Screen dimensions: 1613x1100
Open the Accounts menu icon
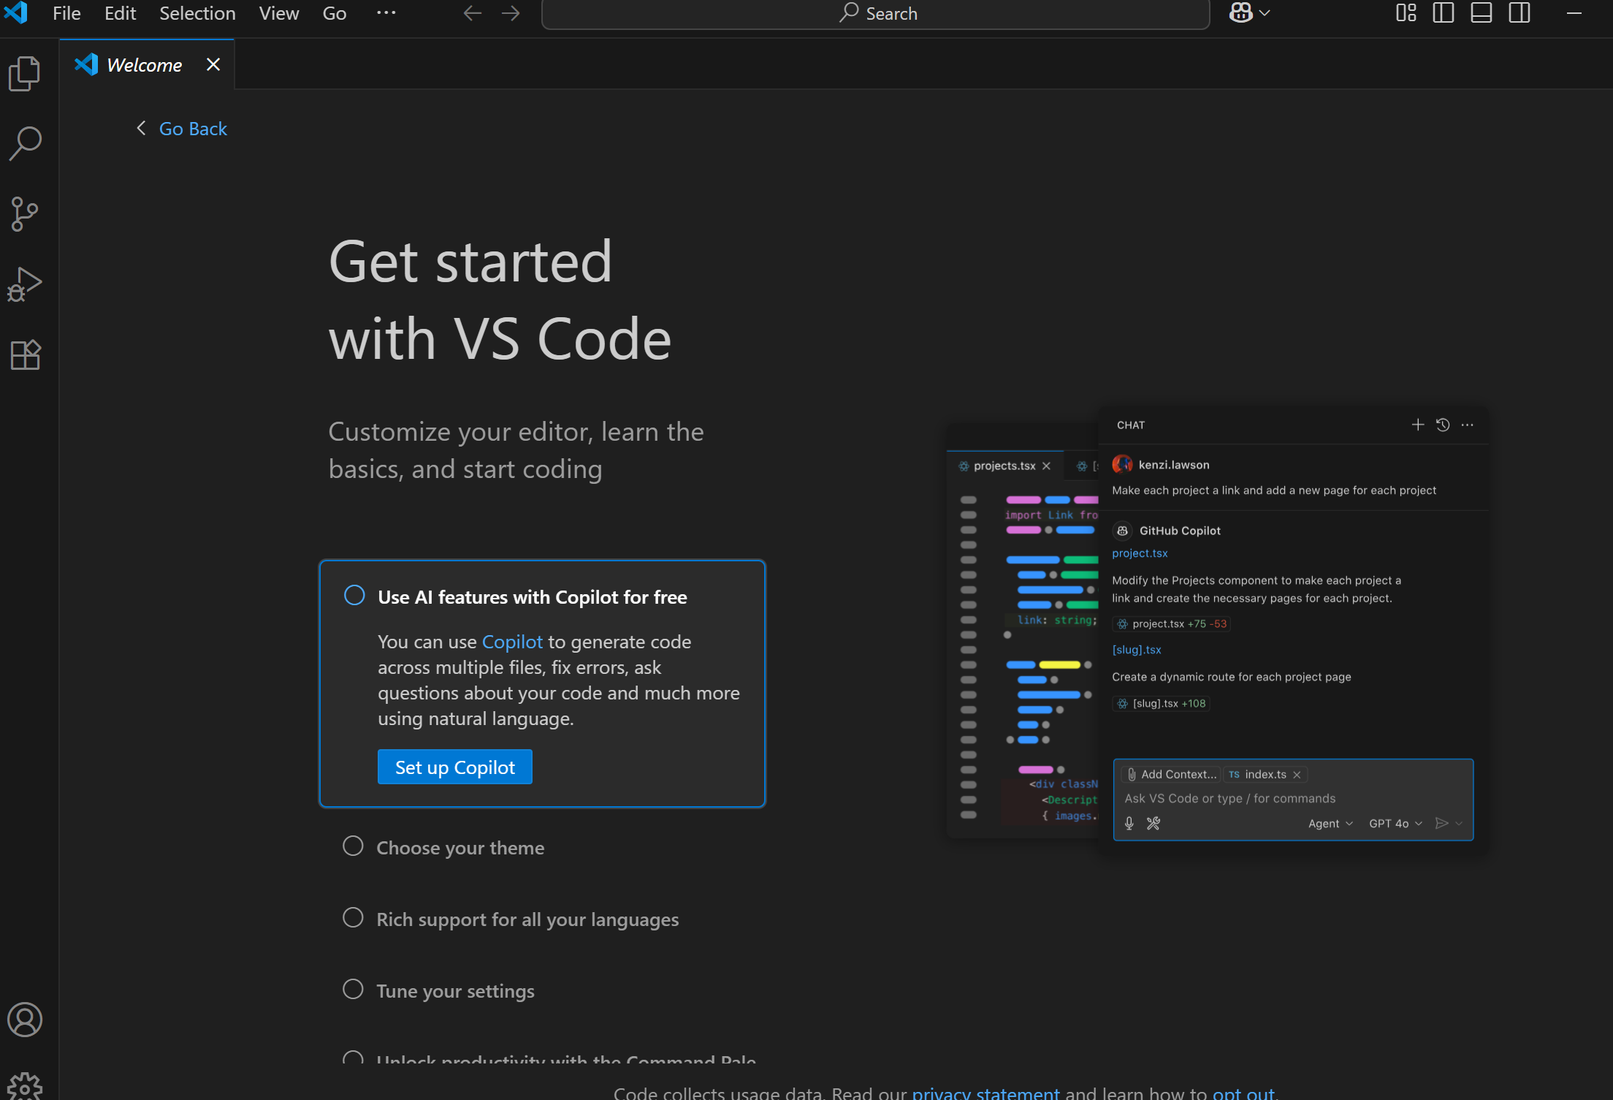pos(25,1020)
